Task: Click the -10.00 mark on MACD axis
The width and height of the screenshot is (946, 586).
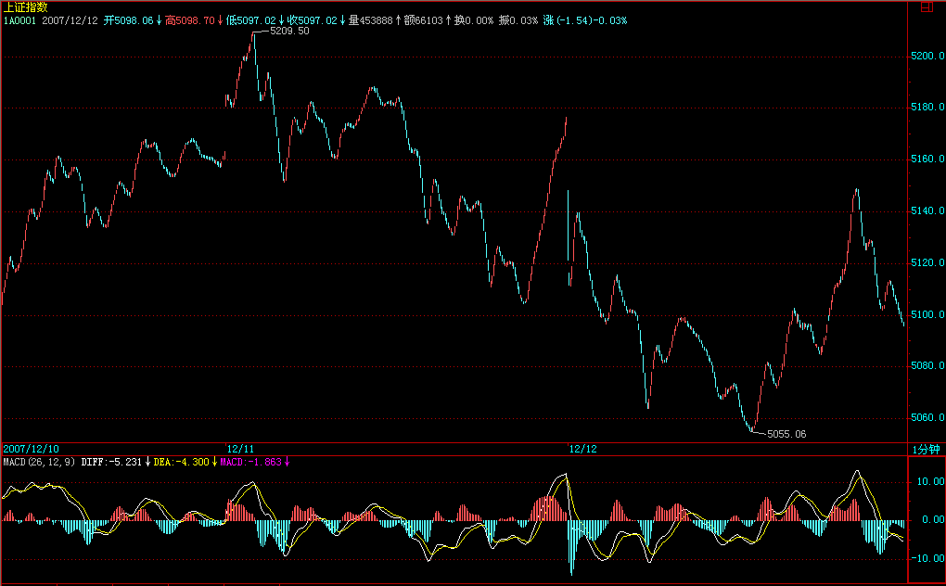Action: click(927, 558)
